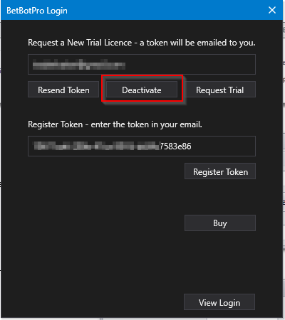
Task: Focus the register token input field
Action: (142, 146)
